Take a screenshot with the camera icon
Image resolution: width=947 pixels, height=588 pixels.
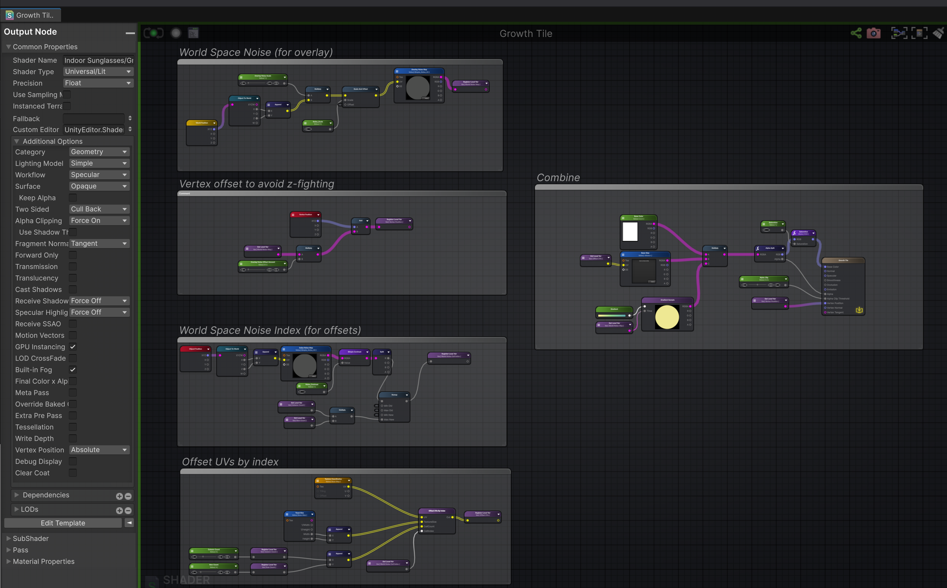click(x=874, y=33)
